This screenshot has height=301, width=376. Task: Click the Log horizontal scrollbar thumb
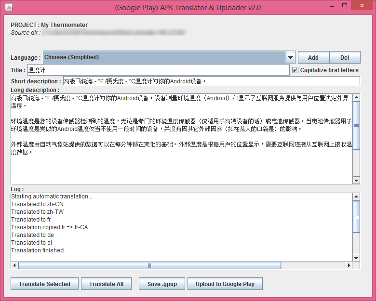tap(149, 265)
